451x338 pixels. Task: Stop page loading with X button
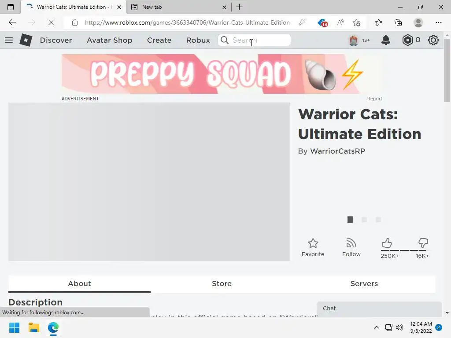(51, 22)
